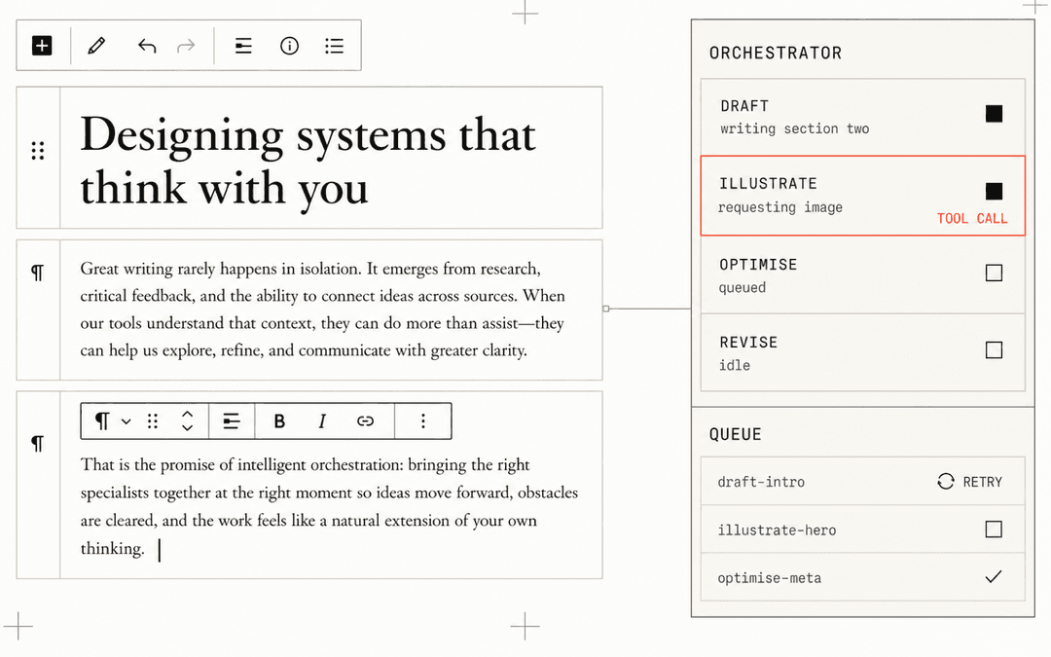Open the document details info icon
The width and height of the screenshot is (1051, 657).
click(290, 46)
